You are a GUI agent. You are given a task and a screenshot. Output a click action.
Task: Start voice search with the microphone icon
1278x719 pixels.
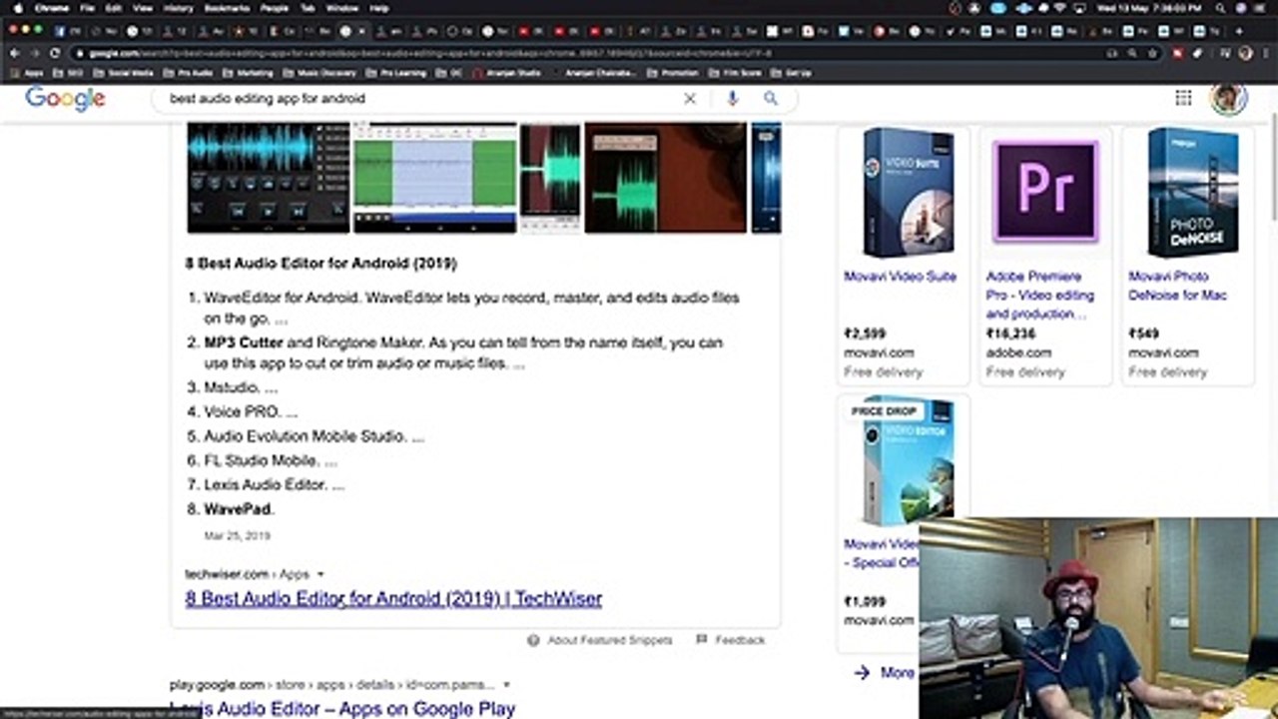[x=732, y=98]
